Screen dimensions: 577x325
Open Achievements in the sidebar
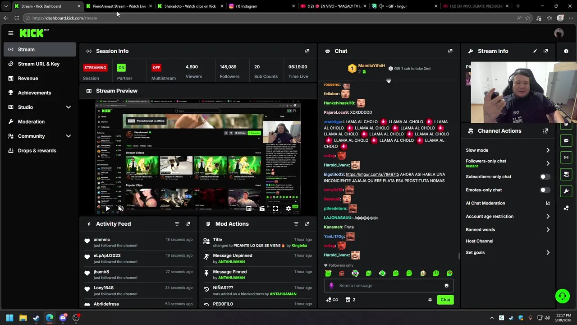point(40,93)
